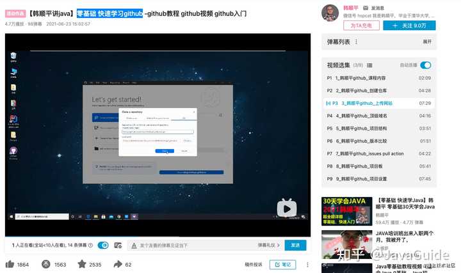Viewport: 461px width, 273px height.
Task: Open danmaku etiquette link arrow
Action: click(278, 245)
